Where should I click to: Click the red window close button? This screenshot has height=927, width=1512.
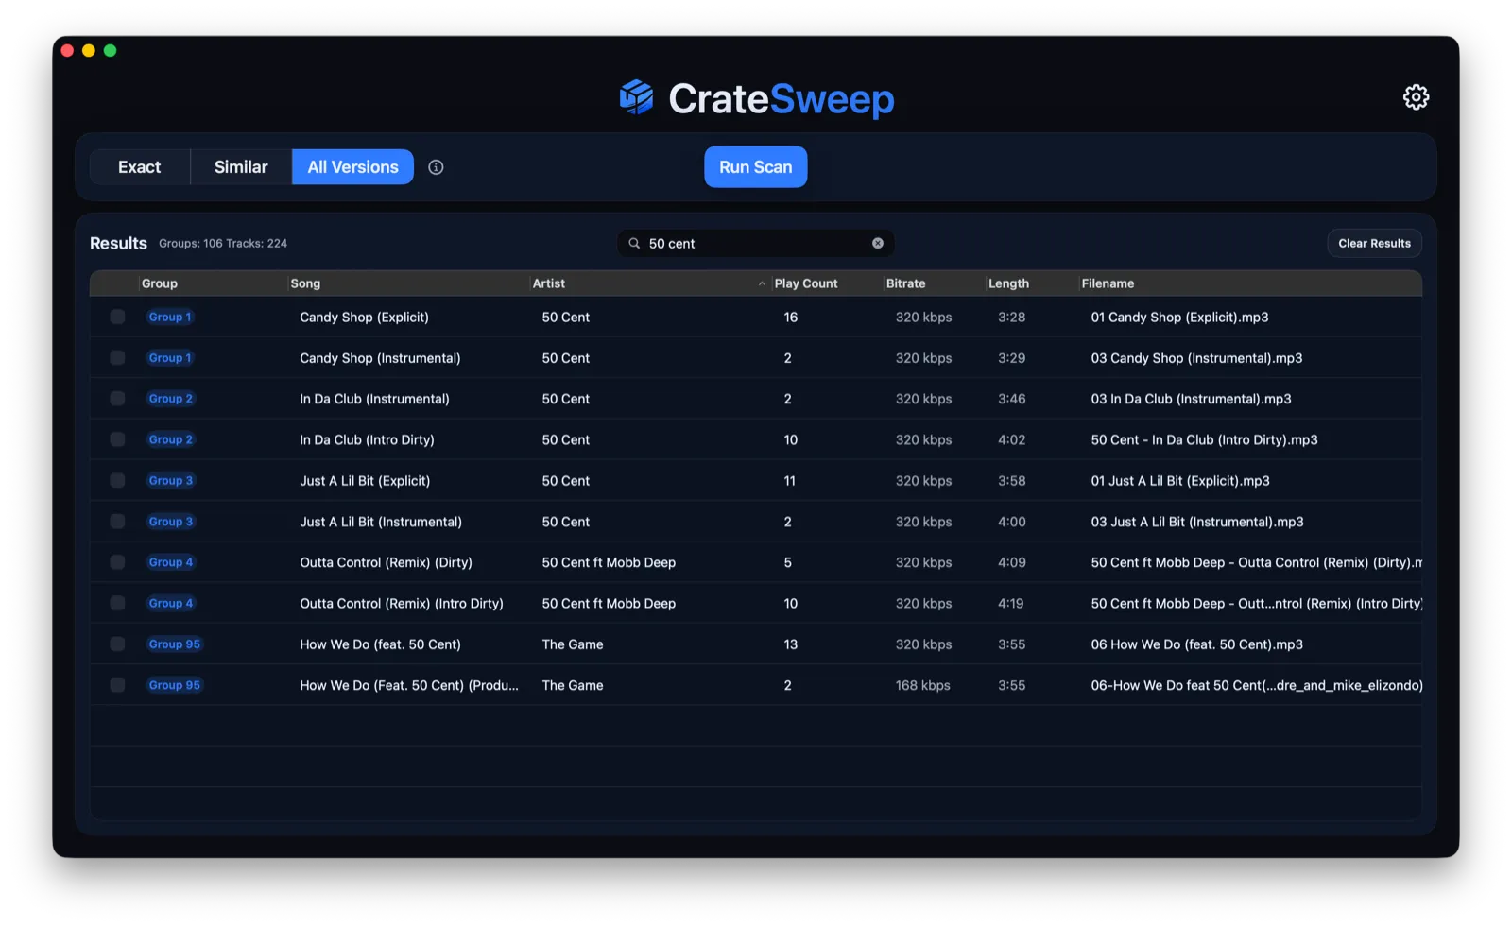[67, 50]
